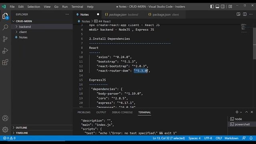Open the Manage gear icon

(5, 130)
